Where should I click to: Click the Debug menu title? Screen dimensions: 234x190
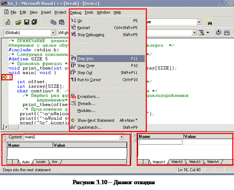[76, 13]
